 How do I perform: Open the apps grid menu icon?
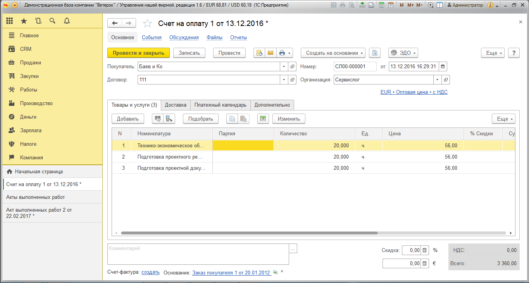point(10,21)
